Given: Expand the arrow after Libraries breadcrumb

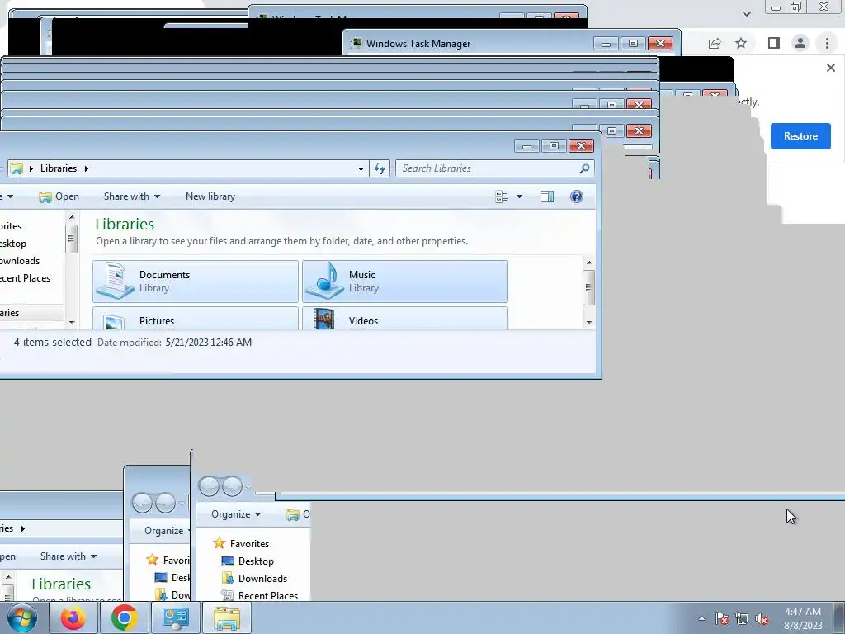Looking at the screenshot, I should (x=86, y=168).
